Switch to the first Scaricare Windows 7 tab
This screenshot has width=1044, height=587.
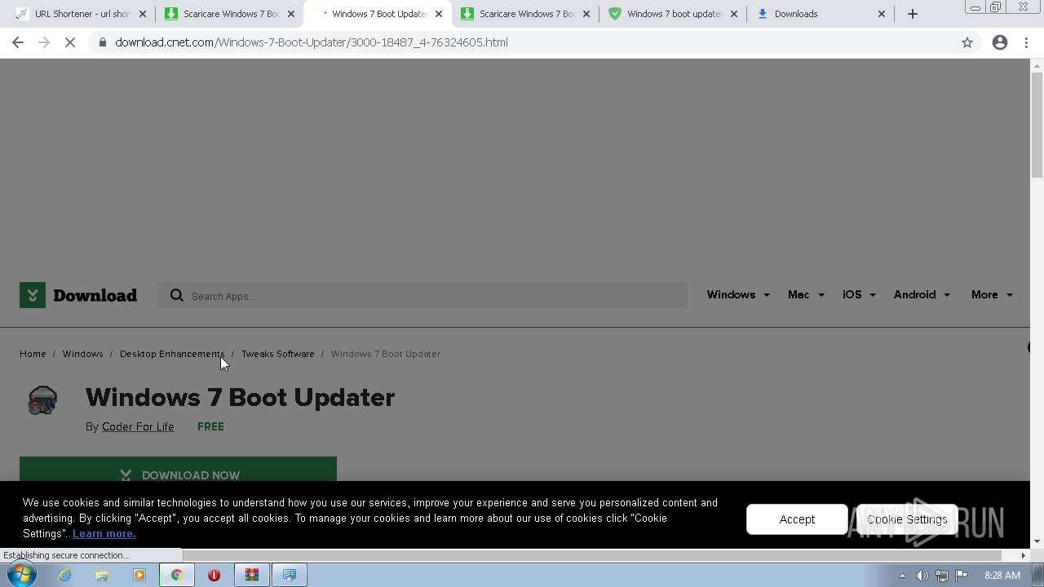[x=228, y=14]
